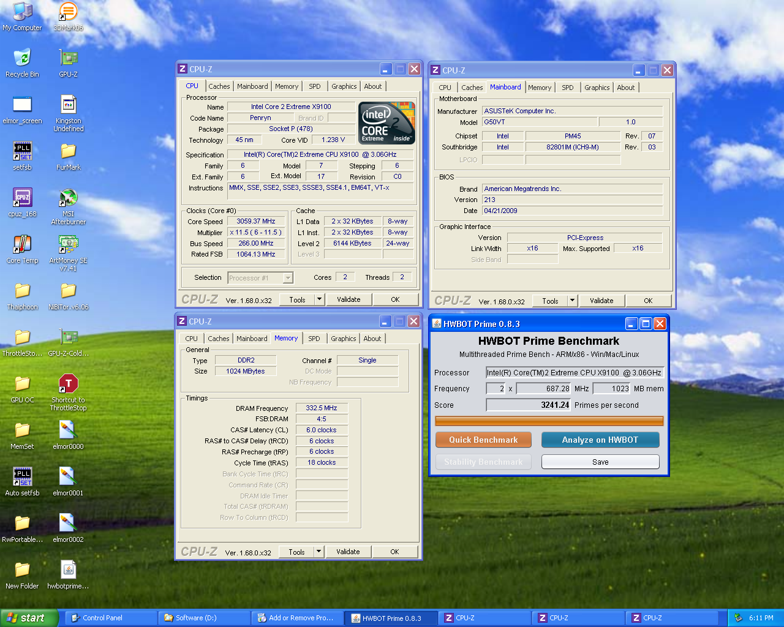Screen dimensions: 784x627
Task: Open the elmor0001 image file
Action: pos(68,482)
